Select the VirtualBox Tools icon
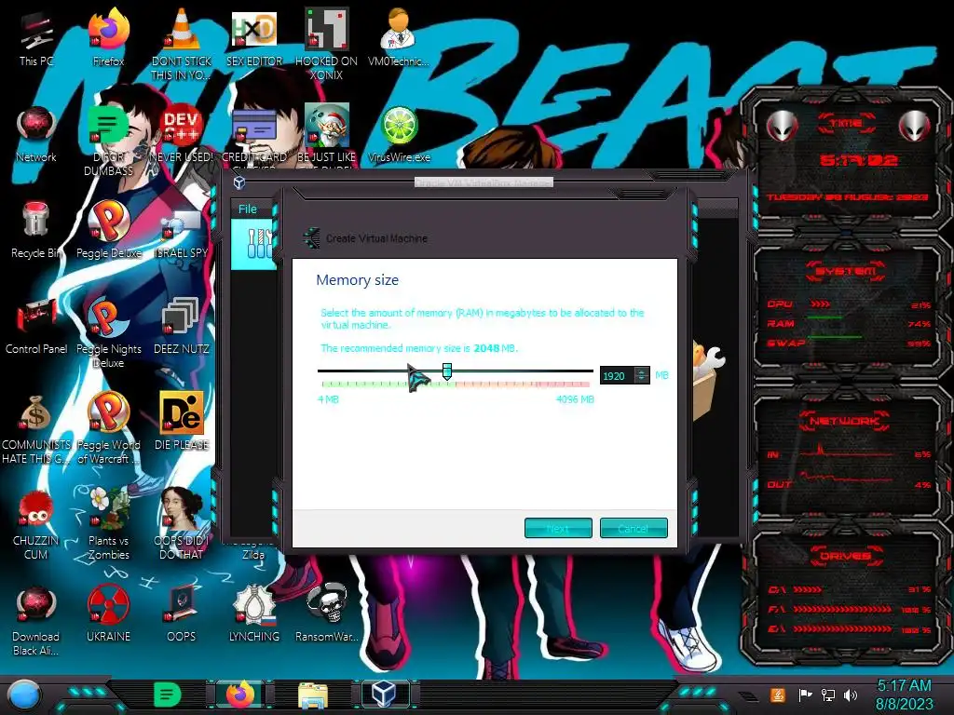Viewport: 954px width, 715px height. (258, 243)
